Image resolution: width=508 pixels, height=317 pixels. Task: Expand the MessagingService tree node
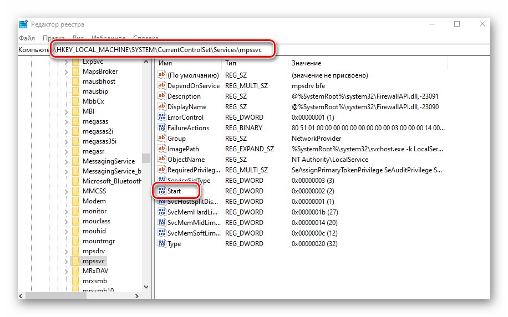pos(67,162)
